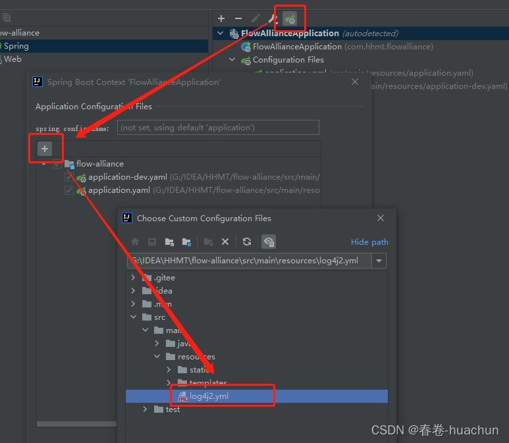This screenshot has width=509, height=443.
Task: Select the .gitee folder row
Action: click(x=257, y=278)
